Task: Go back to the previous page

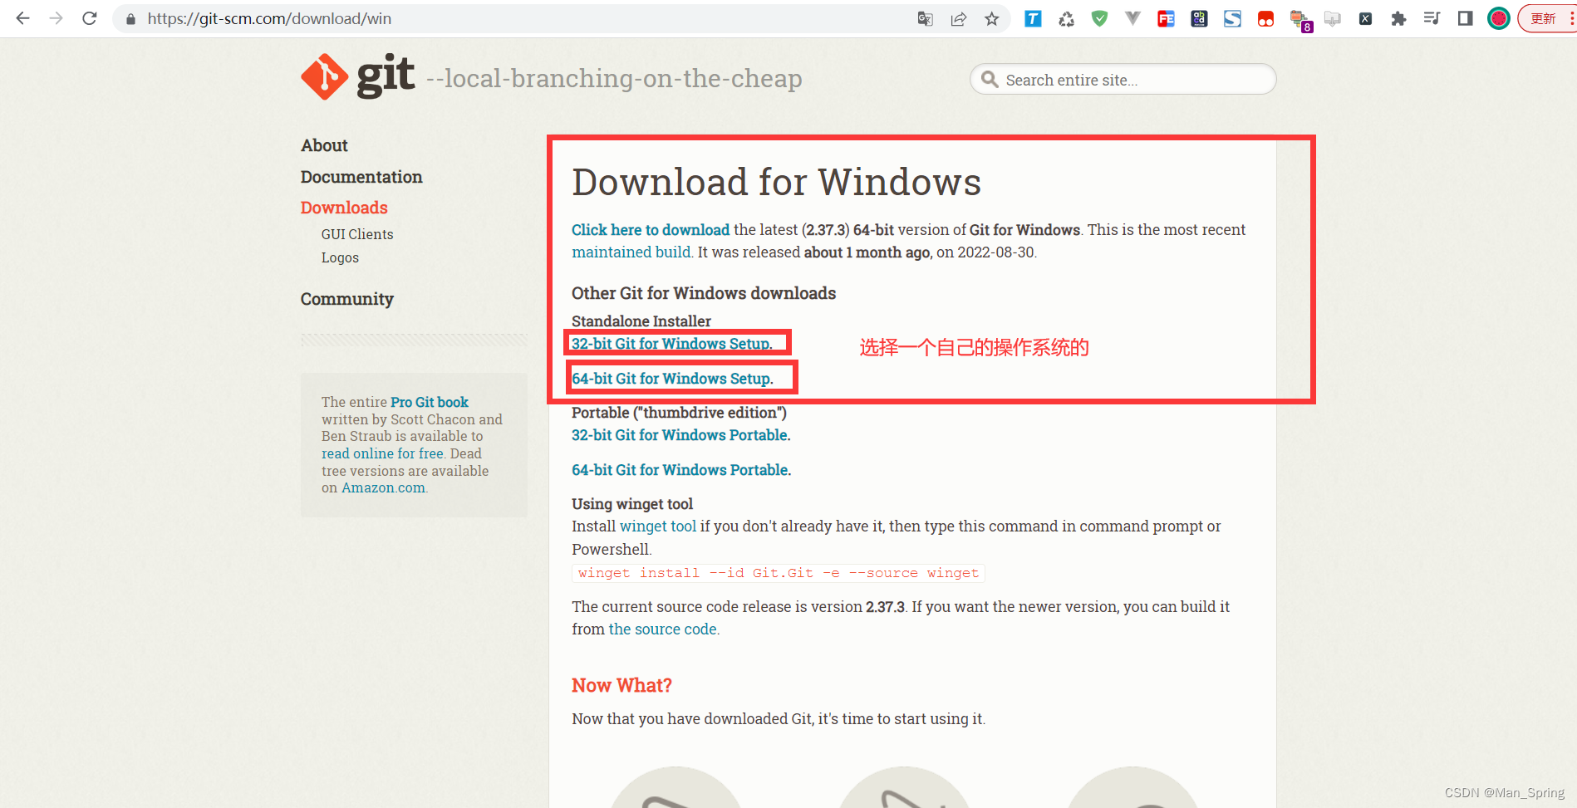Action: [x=22, y=18]
